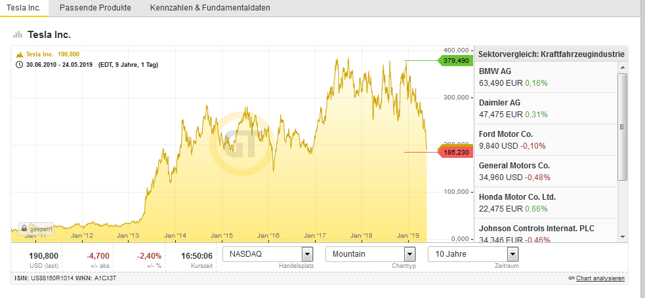Click the green 379,490 high price marker
Screen dimensions: 645x298
click(455, 60)
